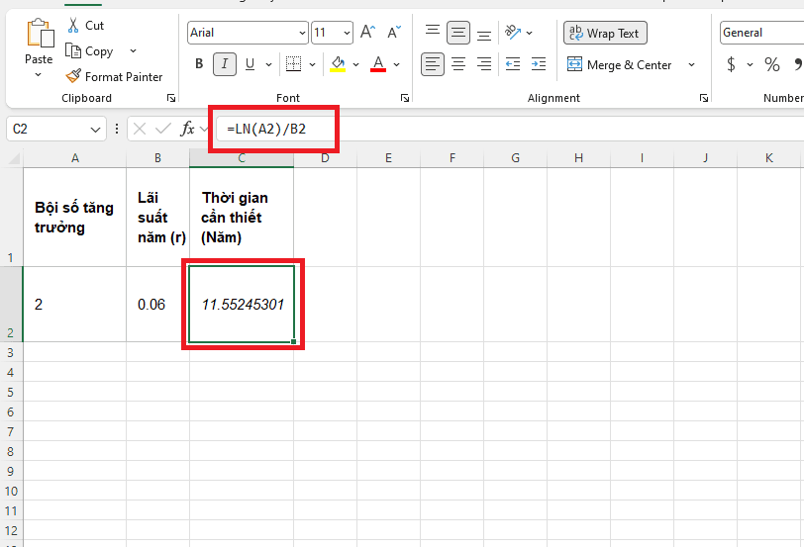Click the formula bar showing =LN(A2)/B2
This screenshot has width=804, height=547.
[x=508, y=129]
